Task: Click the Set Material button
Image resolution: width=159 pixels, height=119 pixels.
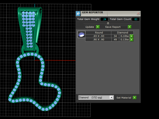Action: pos(124,98)
